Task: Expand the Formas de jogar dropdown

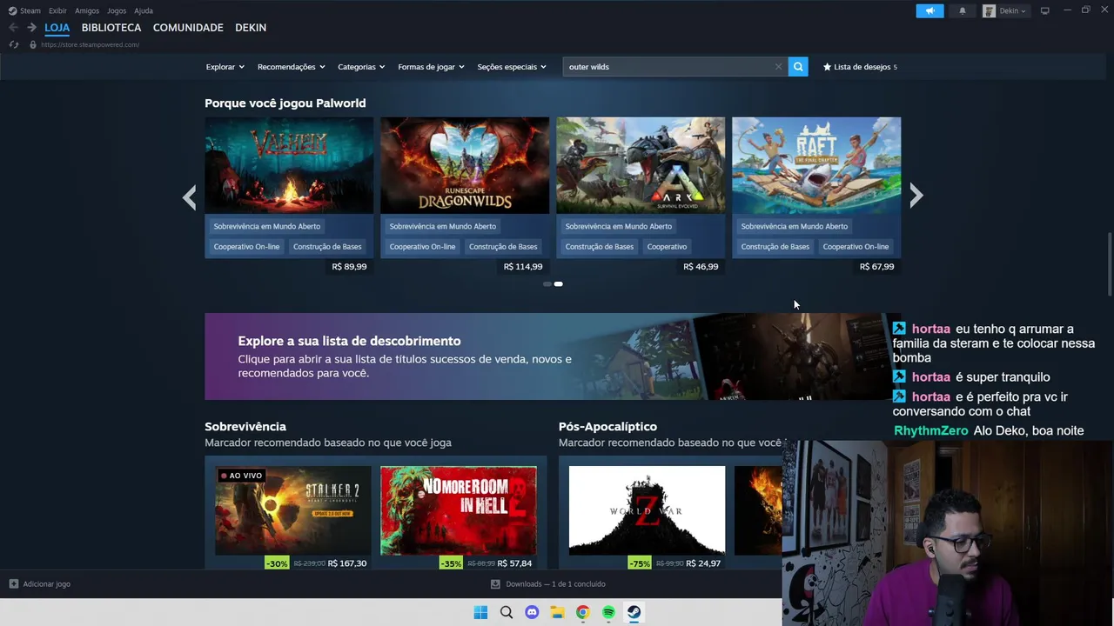Action: click(x=431, y=67)
